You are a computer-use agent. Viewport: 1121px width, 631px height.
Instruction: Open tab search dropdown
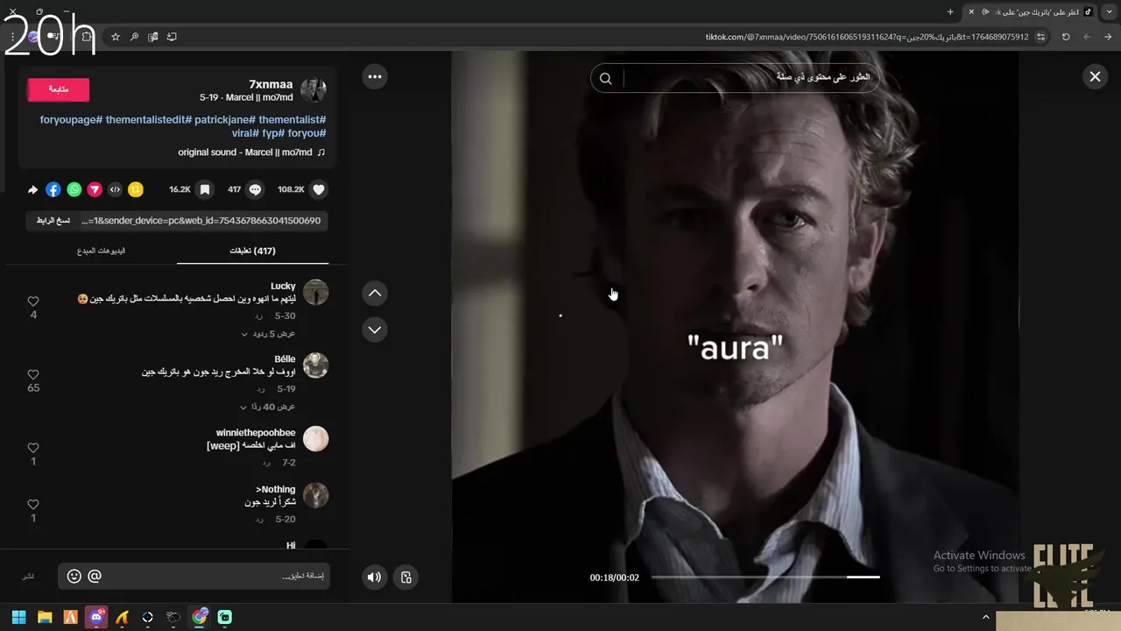coord(1110,11)
